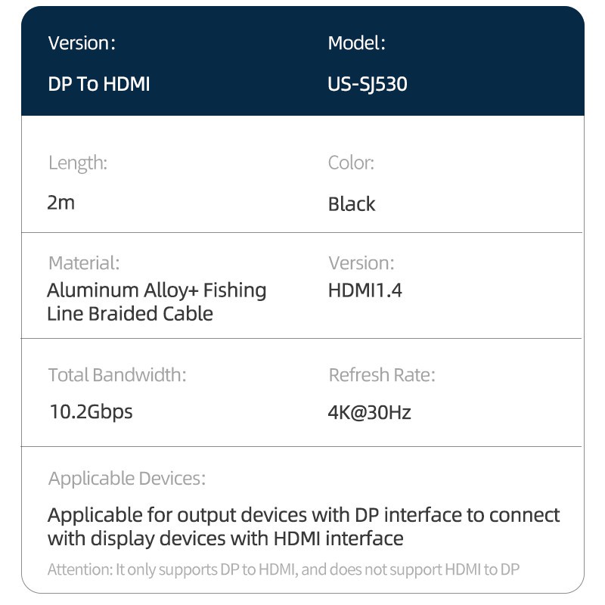Click the Color label
The height and width of the screenshot is (605, 605).
pos(351,163)
